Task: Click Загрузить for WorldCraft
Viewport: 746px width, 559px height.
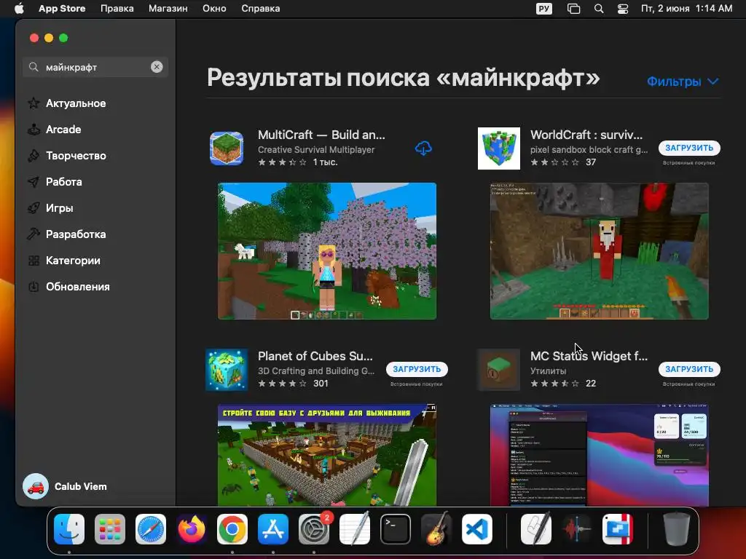Action: click(689, 148)
